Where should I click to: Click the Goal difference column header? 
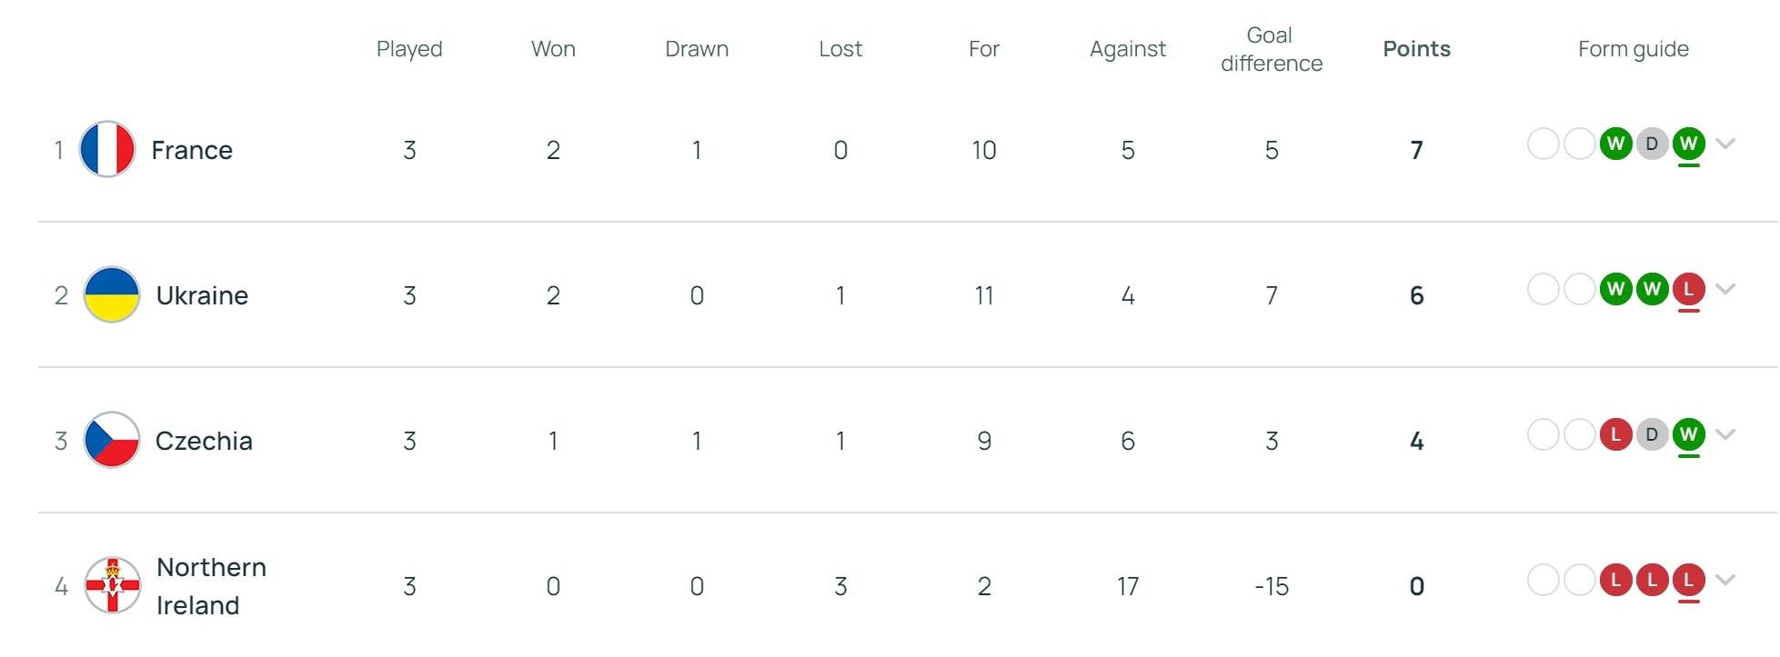[x=1271, y=49]
